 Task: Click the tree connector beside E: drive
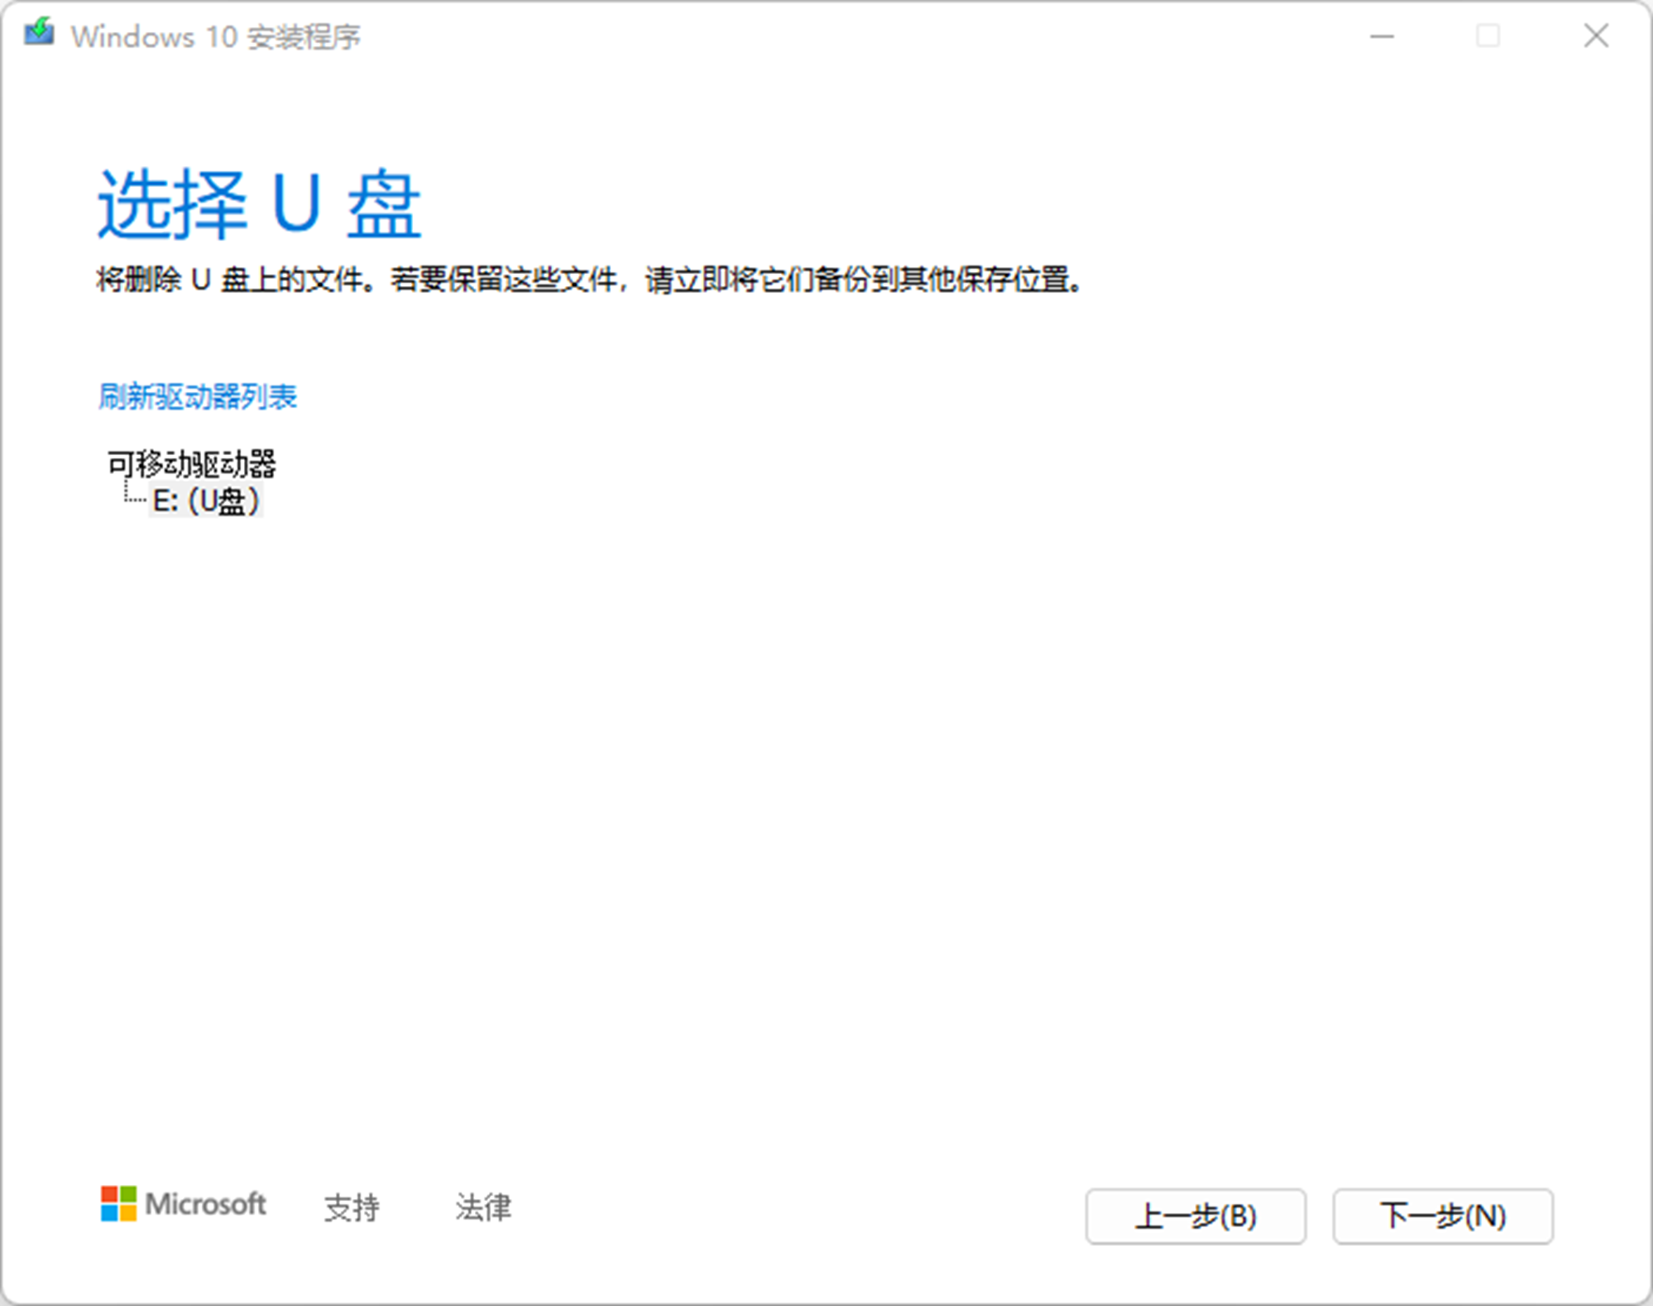[132, 498]
